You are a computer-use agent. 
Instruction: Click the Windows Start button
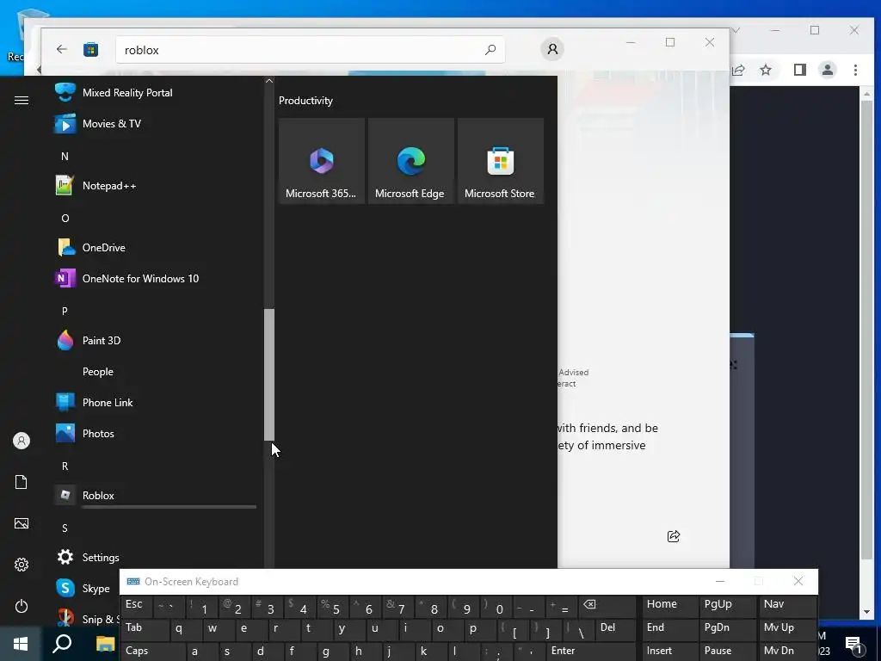pos(21,644)
